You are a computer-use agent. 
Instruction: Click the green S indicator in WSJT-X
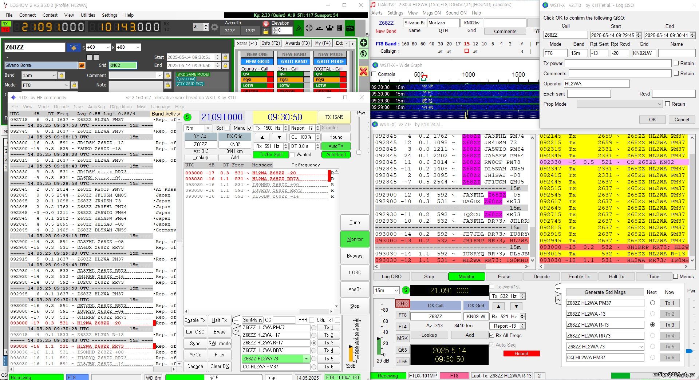[x=406, y=290]
